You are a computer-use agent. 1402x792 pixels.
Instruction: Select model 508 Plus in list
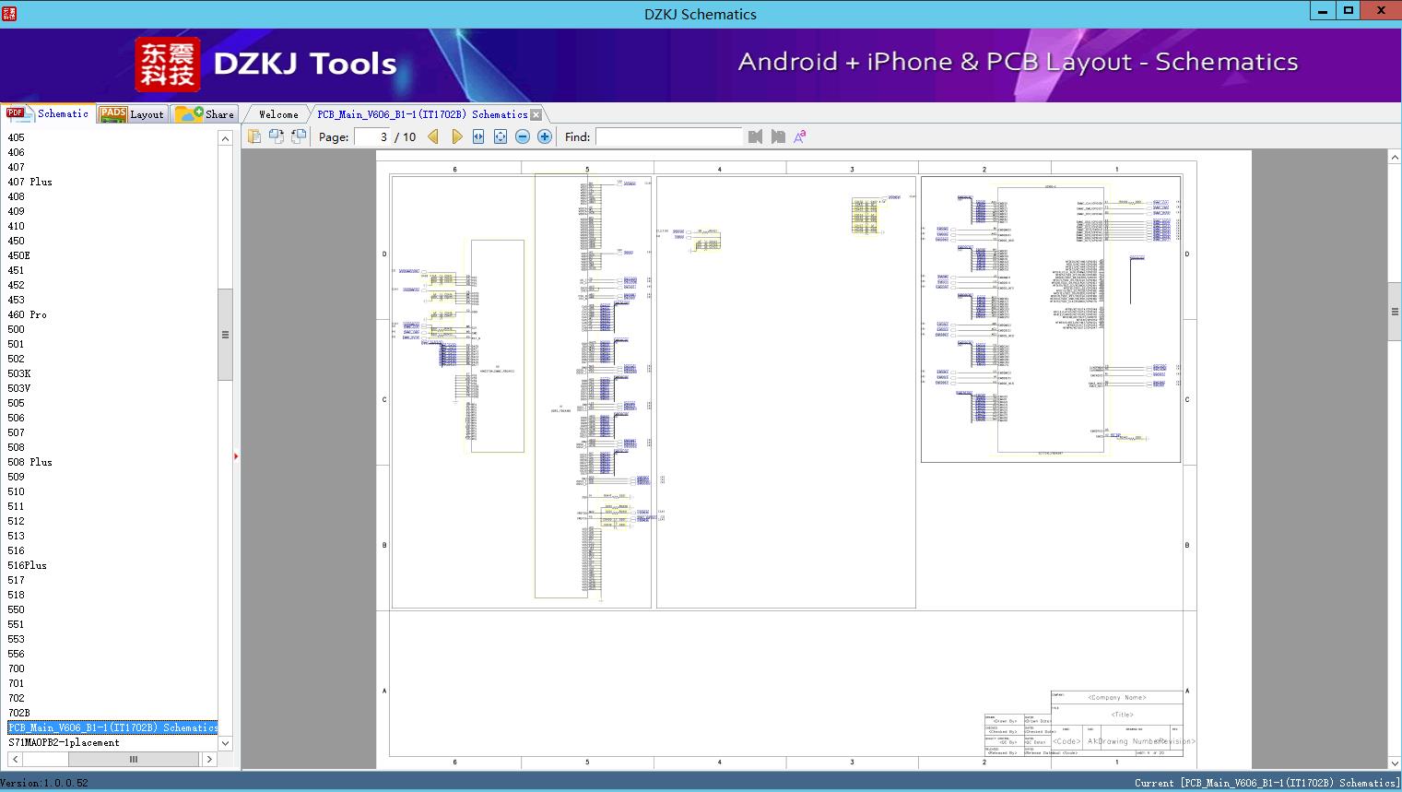(x=30, y=462)
